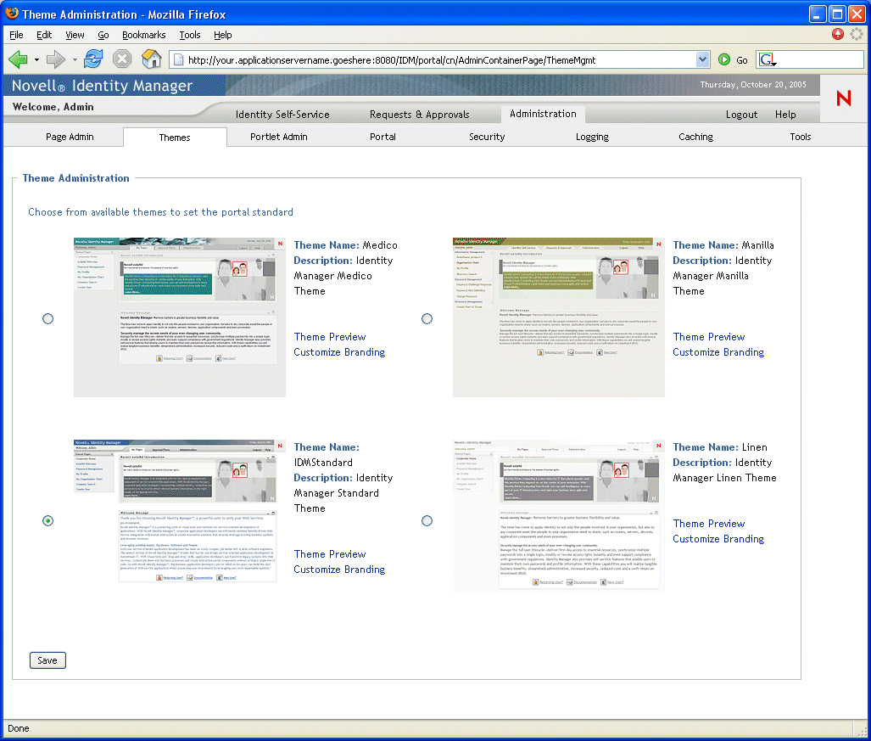Viewport: 871px width, 741px height.
Task: Click the Help link in portal header
Action: (785, 115)
